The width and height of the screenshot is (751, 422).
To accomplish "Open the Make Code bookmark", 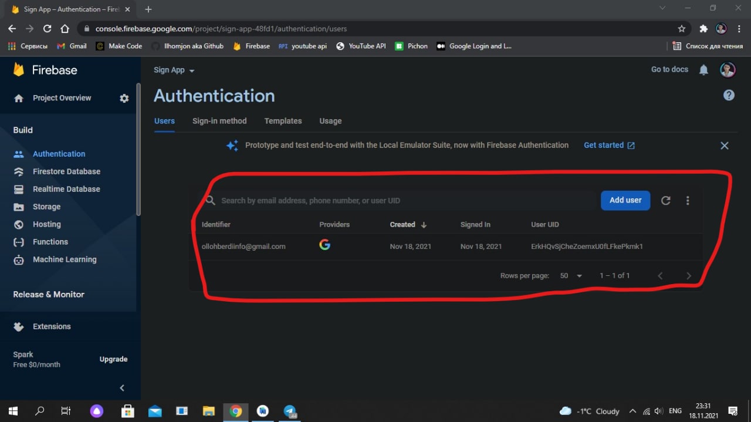I will 119,46.
